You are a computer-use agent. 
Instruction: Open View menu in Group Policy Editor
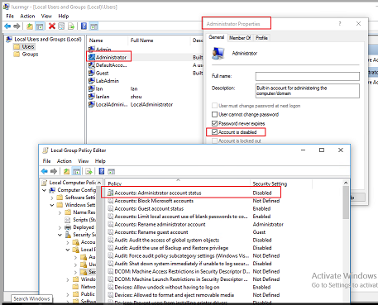pos(84,161)
